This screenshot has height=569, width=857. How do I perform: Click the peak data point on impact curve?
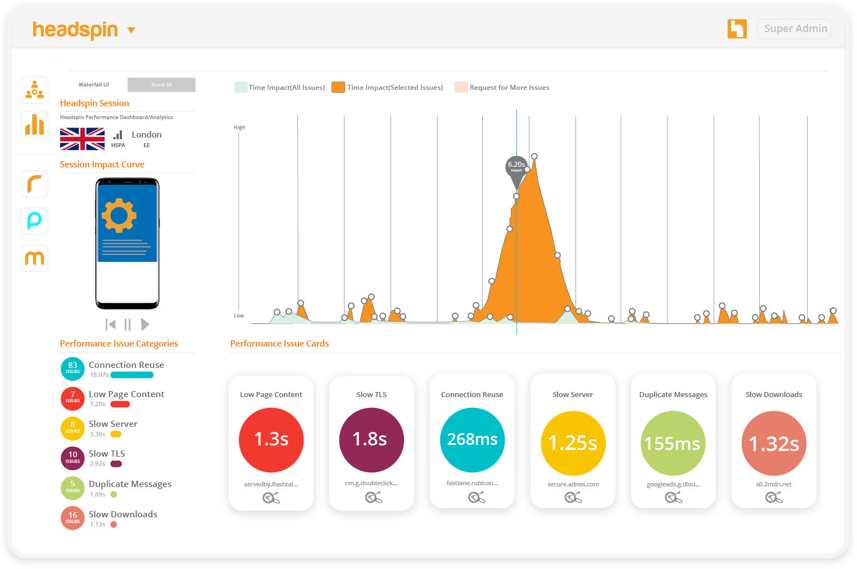tap(534, 157)
